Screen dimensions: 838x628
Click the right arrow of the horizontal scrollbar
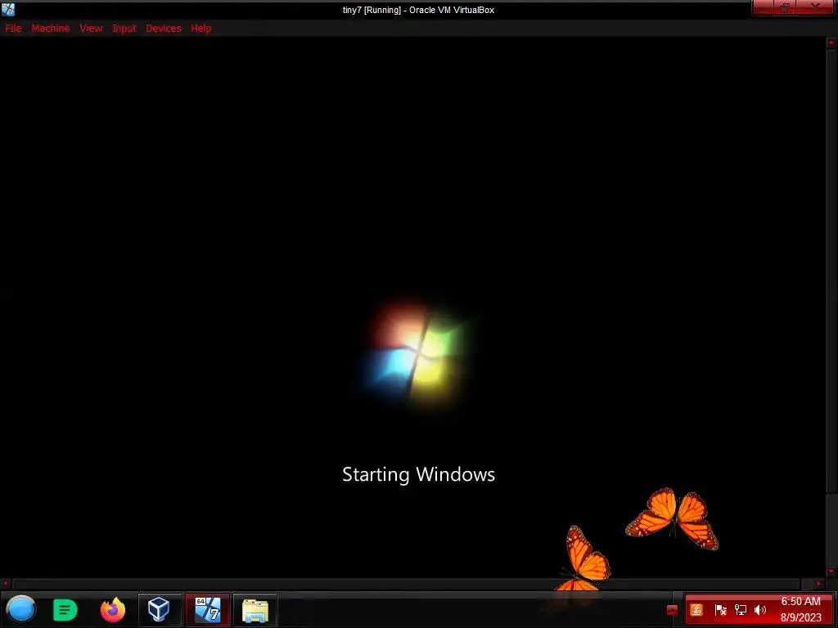tap(818, 584)
